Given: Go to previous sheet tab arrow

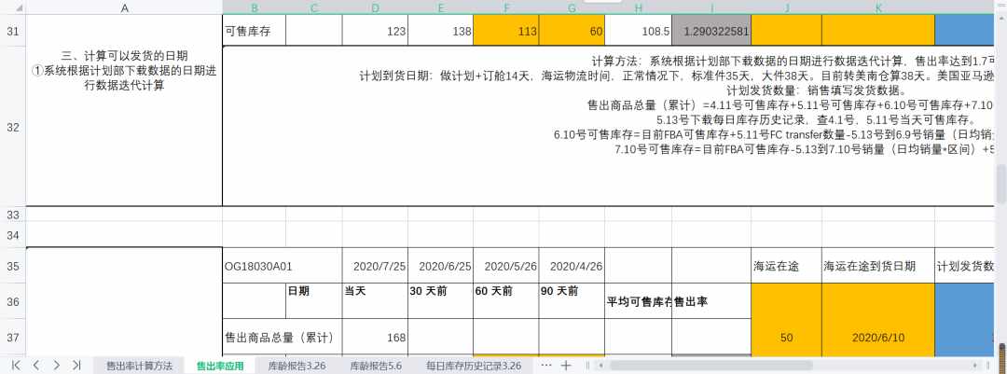Looking at the screenshot, I should point(36,365).
